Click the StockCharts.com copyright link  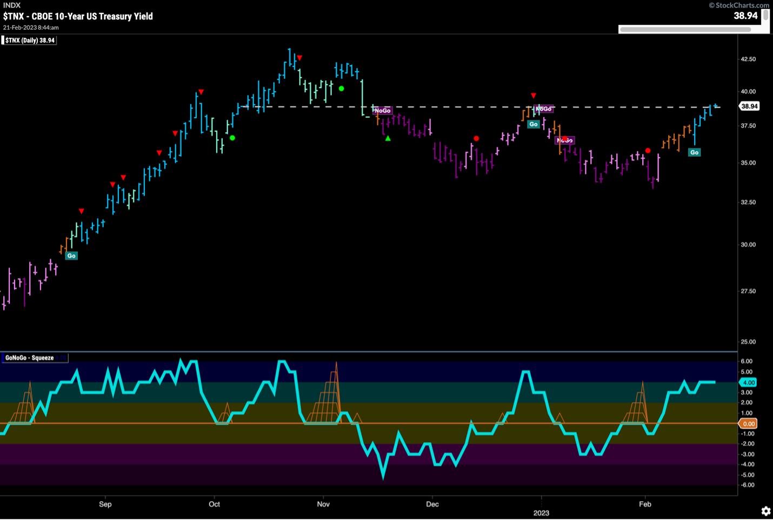pyautogui.click(x=738, y=5)
